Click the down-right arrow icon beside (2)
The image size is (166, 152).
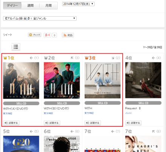coord(113,58)
